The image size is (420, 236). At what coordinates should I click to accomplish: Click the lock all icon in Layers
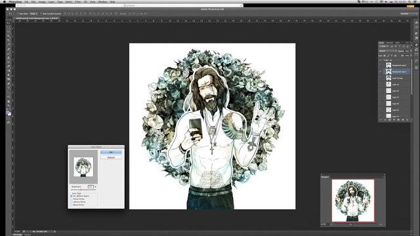click(x=395, y=55)
